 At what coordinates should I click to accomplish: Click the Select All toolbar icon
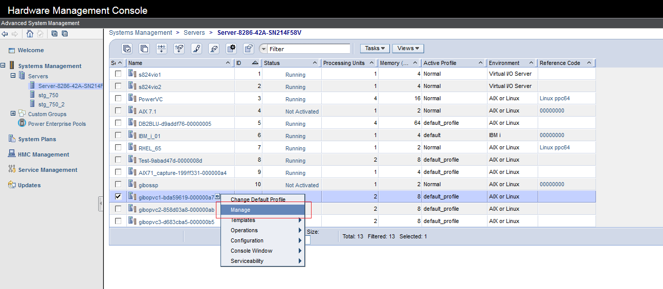click(127, 49)
